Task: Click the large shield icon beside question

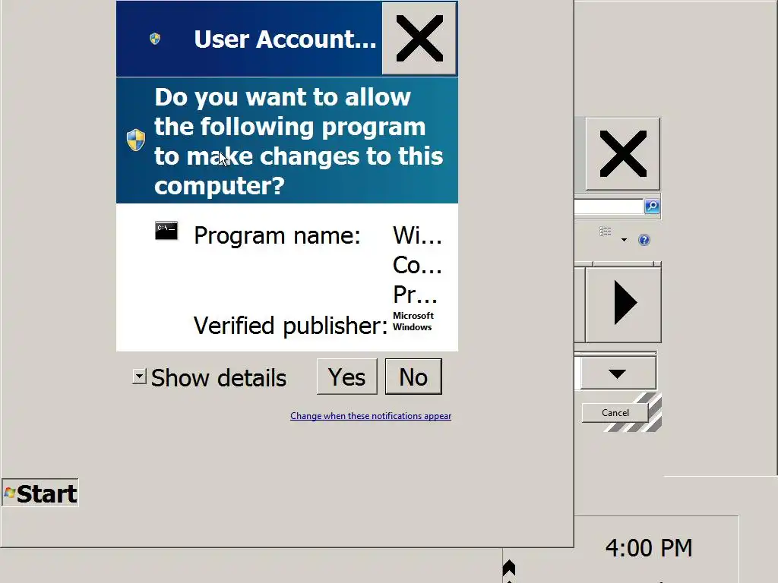Action: pyautogui.click(x=135, y=140)
